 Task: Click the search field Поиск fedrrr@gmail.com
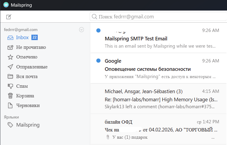(x=157, y=17)
